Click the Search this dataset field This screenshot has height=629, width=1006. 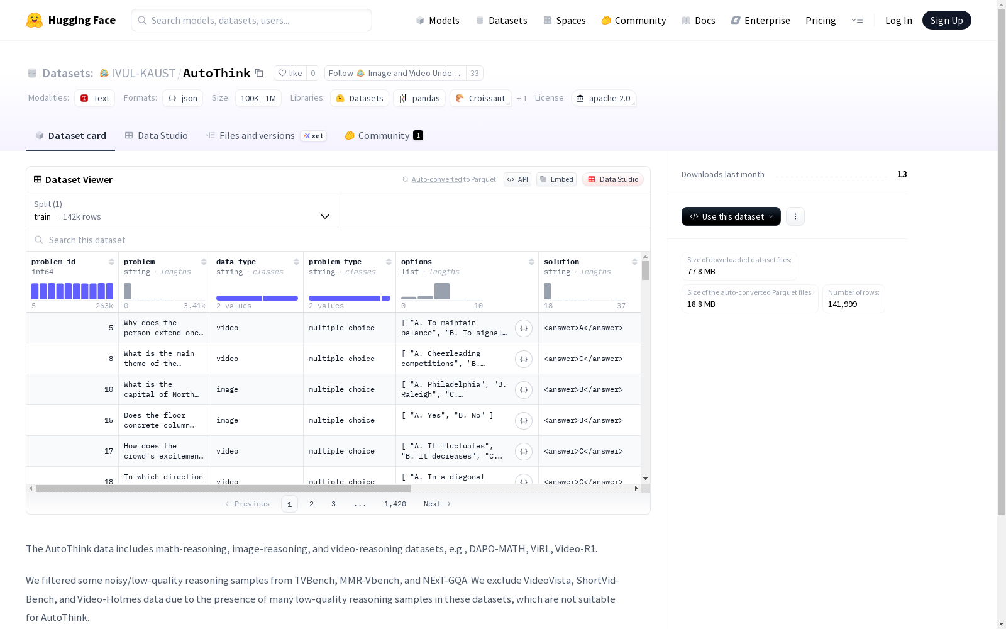pos(338,240)
